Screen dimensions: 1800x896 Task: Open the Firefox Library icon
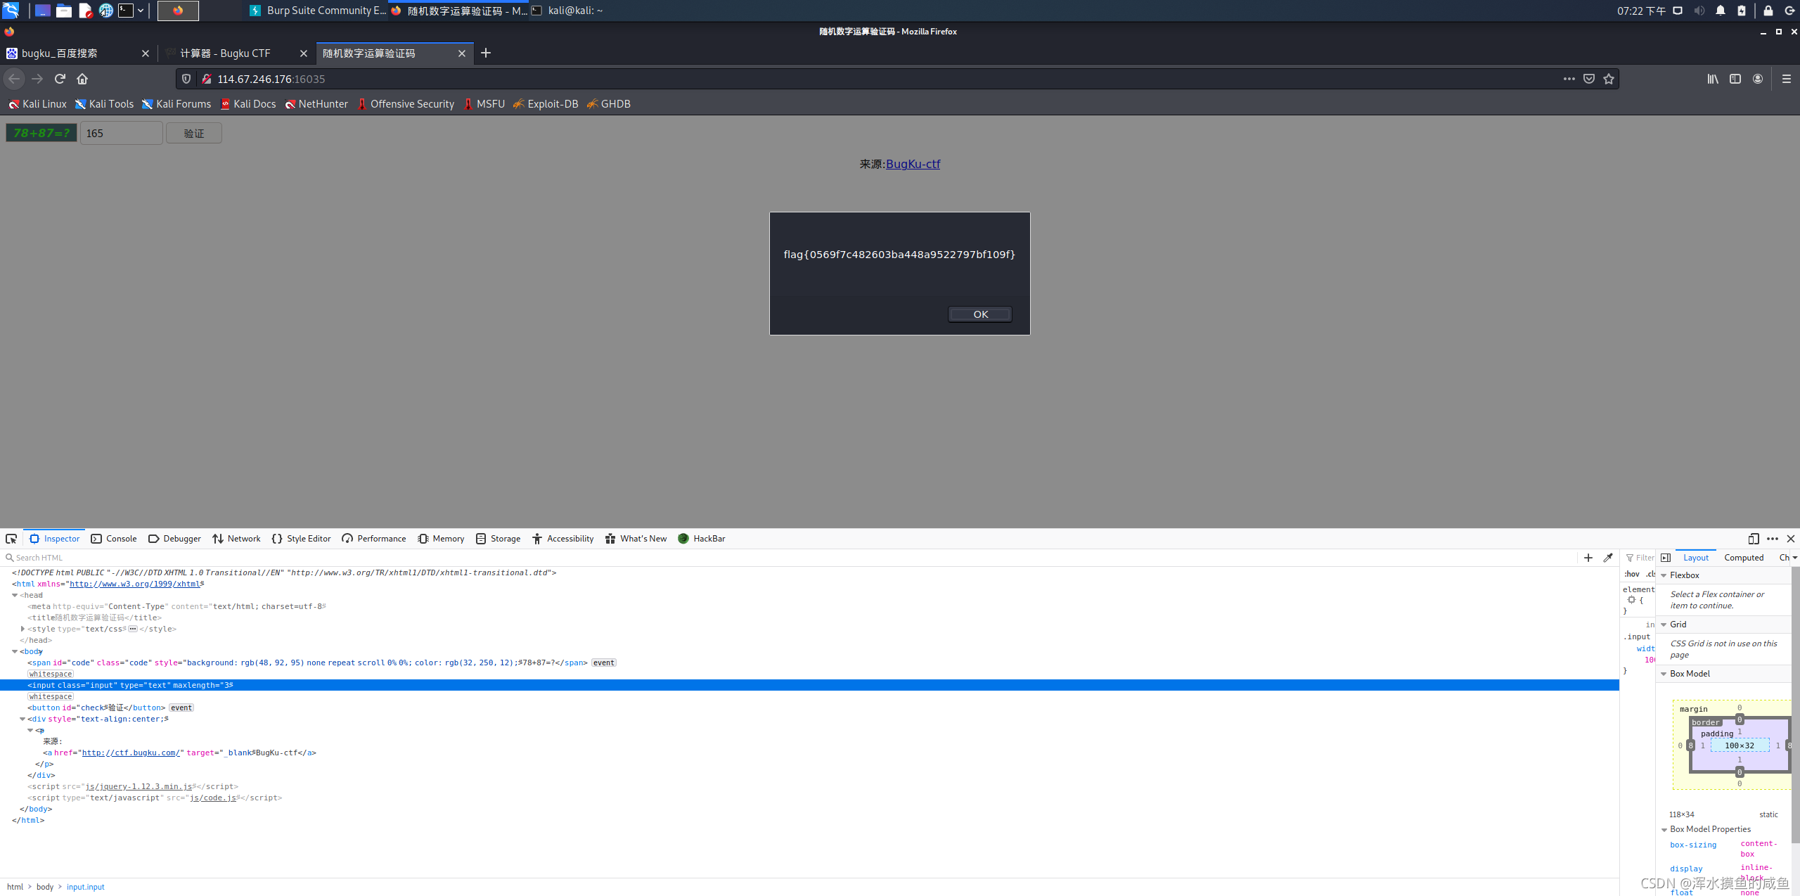pyautogui.click(x=1712, y=79)
